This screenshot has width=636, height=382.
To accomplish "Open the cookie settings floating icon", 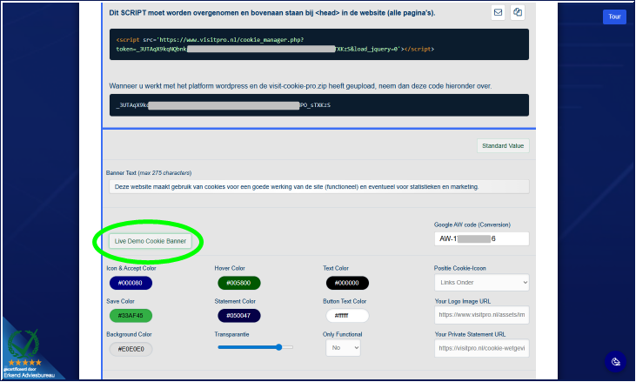I will (x=615, y=361).
